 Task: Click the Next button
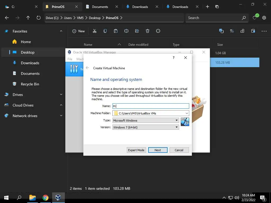158,150
